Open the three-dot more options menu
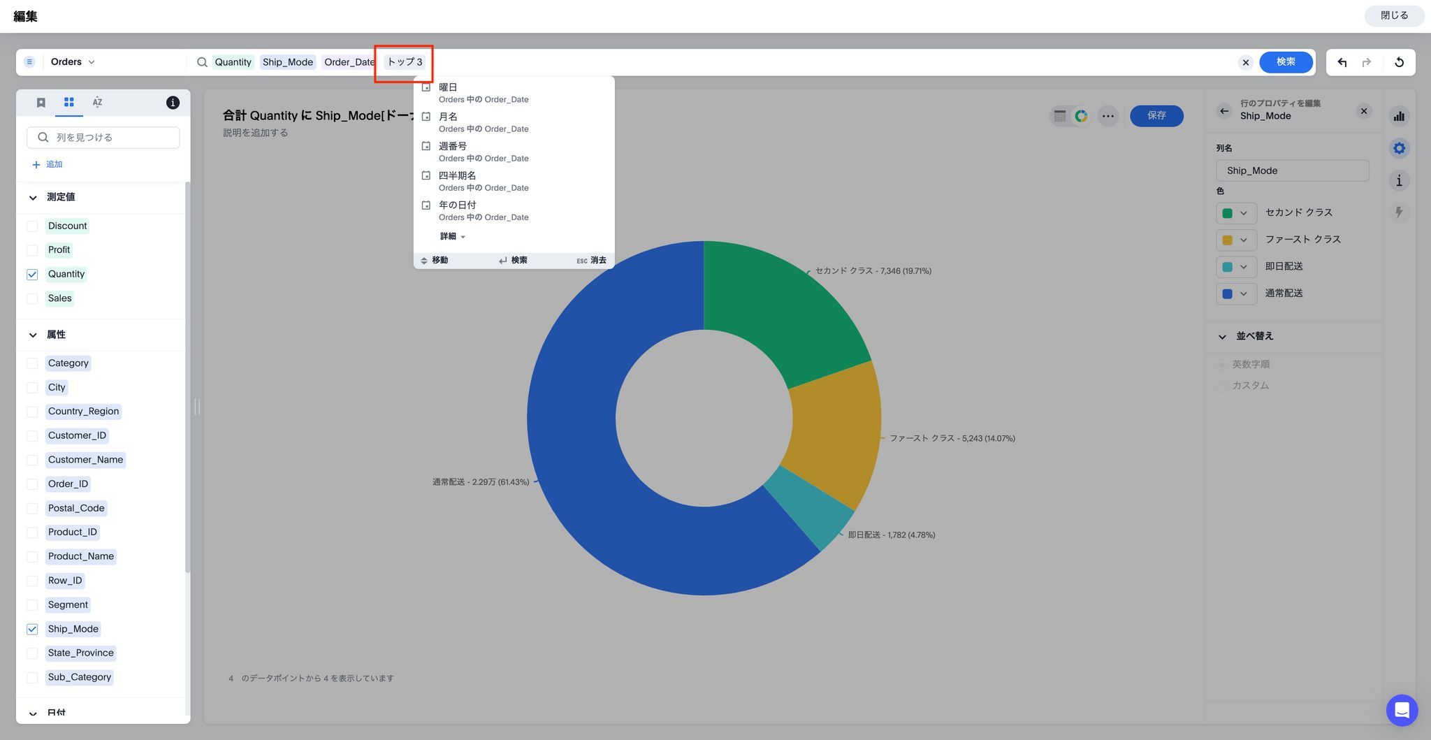 pos(1108,116)
